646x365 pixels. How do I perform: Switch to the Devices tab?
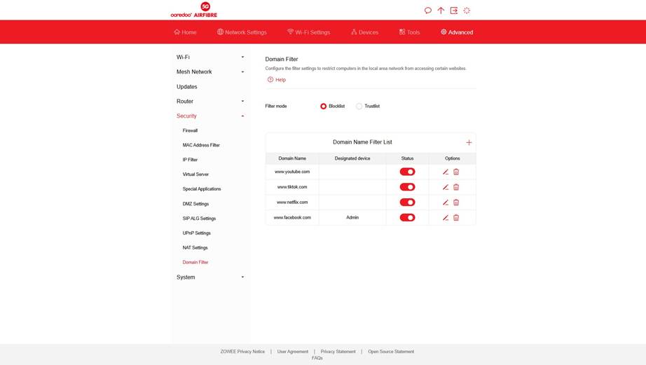tap(364, 32)
